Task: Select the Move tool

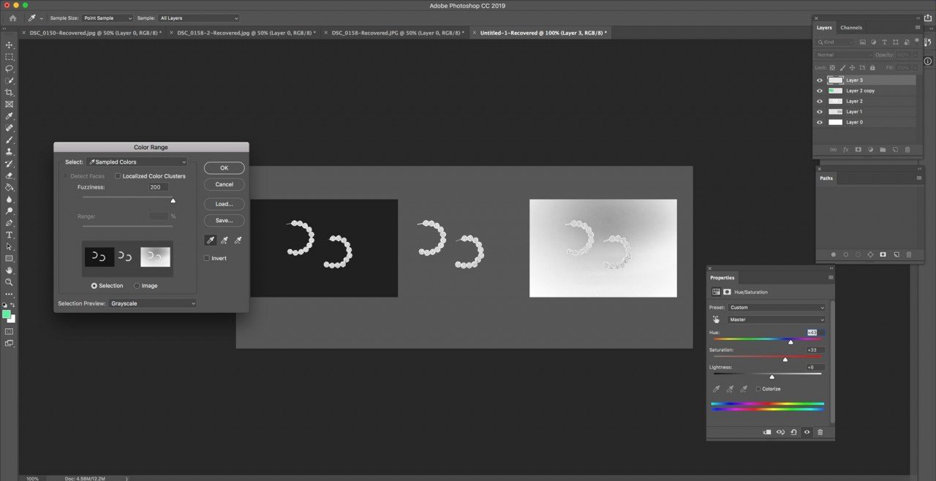Action: pyautogui.click(x=10, y=45)
